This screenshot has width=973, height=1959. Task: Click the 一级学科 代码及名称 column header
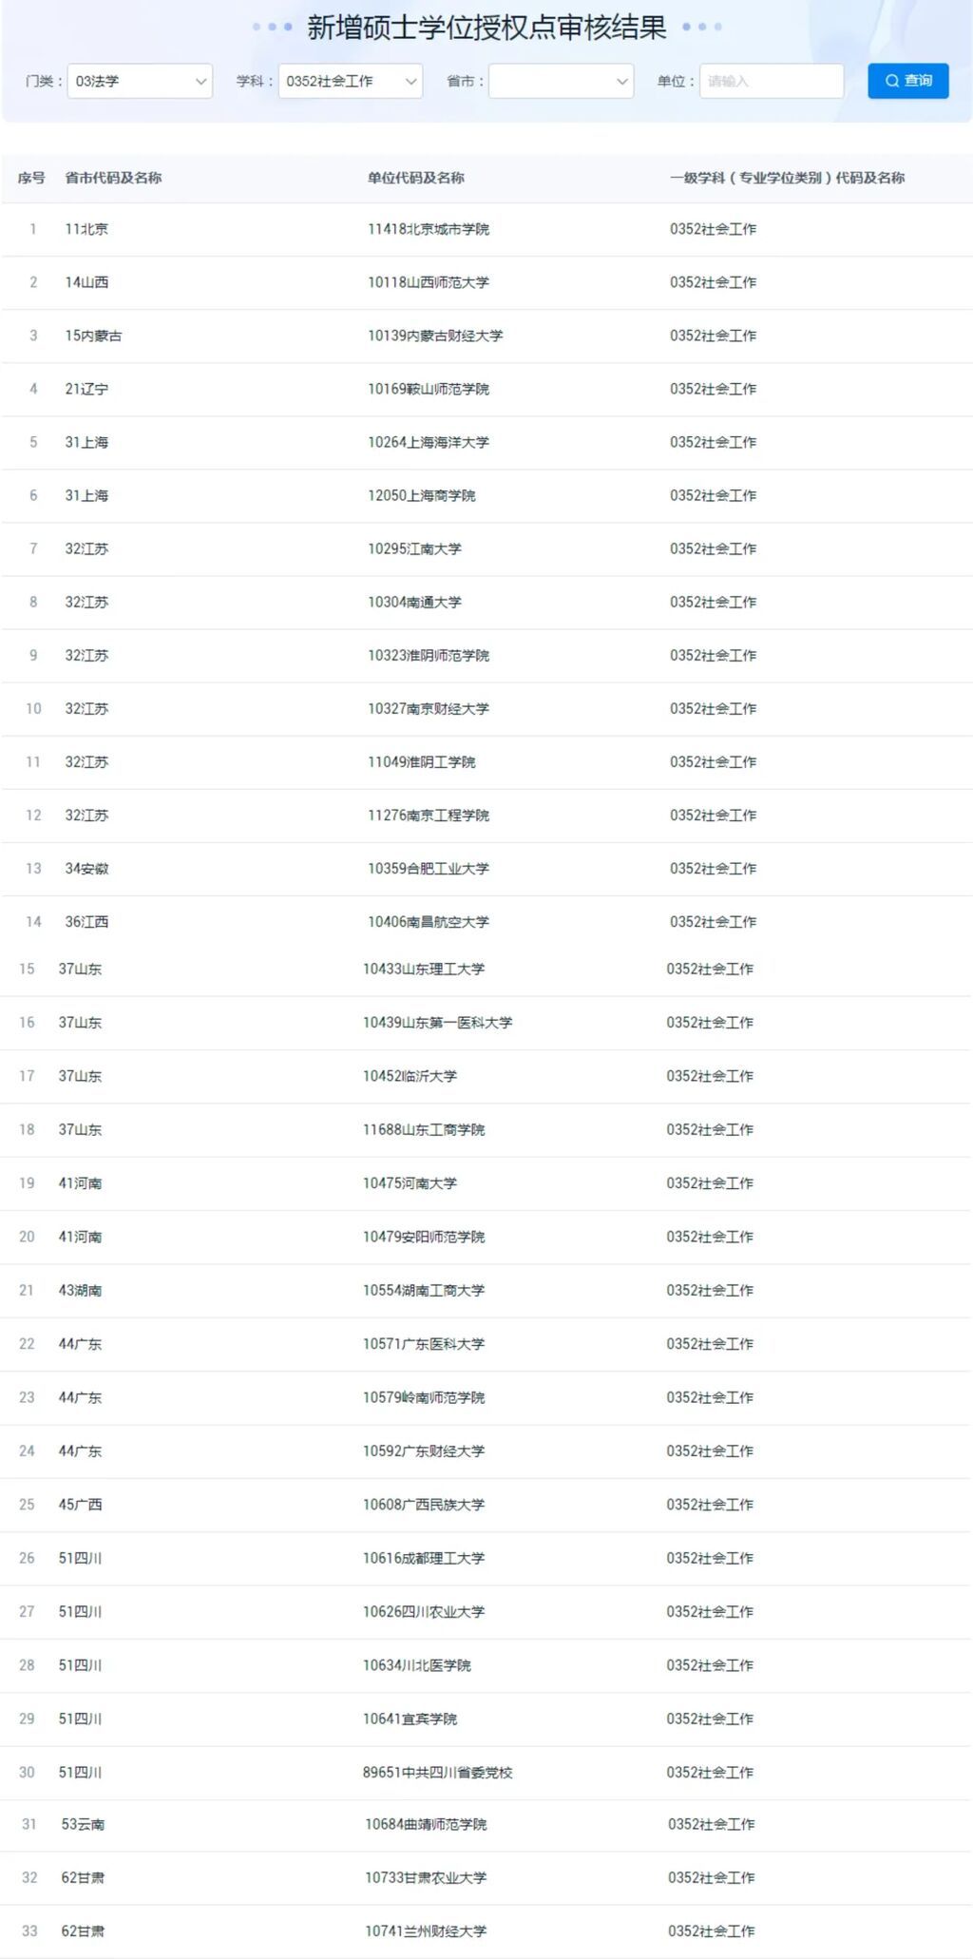pyautogui.click(x=787, y=178)
